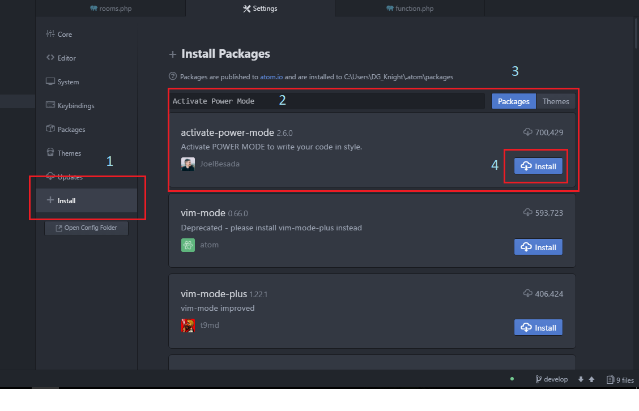Click the Open Config Folder button
The height and width of the screenshot is (411, 639).
pyautogui.click(x=86, y=228)
